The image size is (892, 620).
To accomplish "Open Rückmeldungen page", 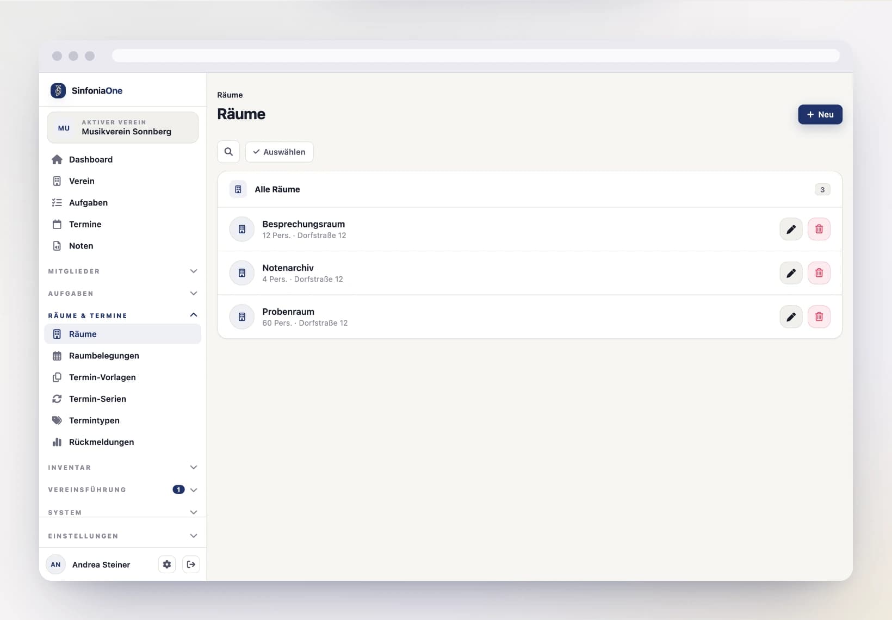I will coord(123,442).
